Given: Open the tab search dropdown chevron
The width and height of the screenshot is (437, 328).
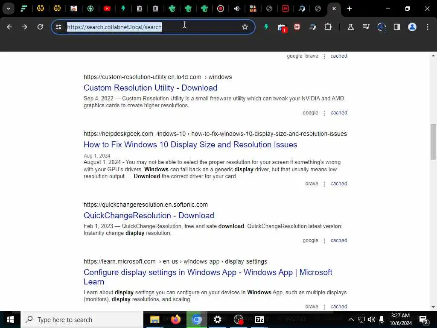Looking at the screenshot, I should pos(9,9).
